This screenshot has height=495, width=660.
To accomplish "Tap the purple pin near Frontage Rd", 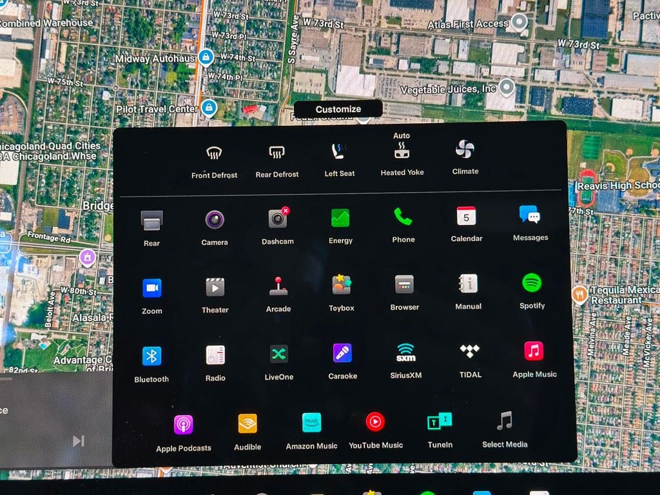I will click(88, 257).
